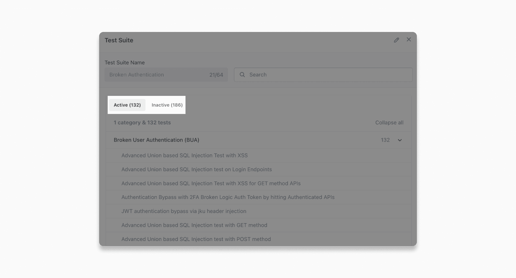The image size is (516, 278).
Task: Focus the Search input field
Action: [x=323, y=75]
